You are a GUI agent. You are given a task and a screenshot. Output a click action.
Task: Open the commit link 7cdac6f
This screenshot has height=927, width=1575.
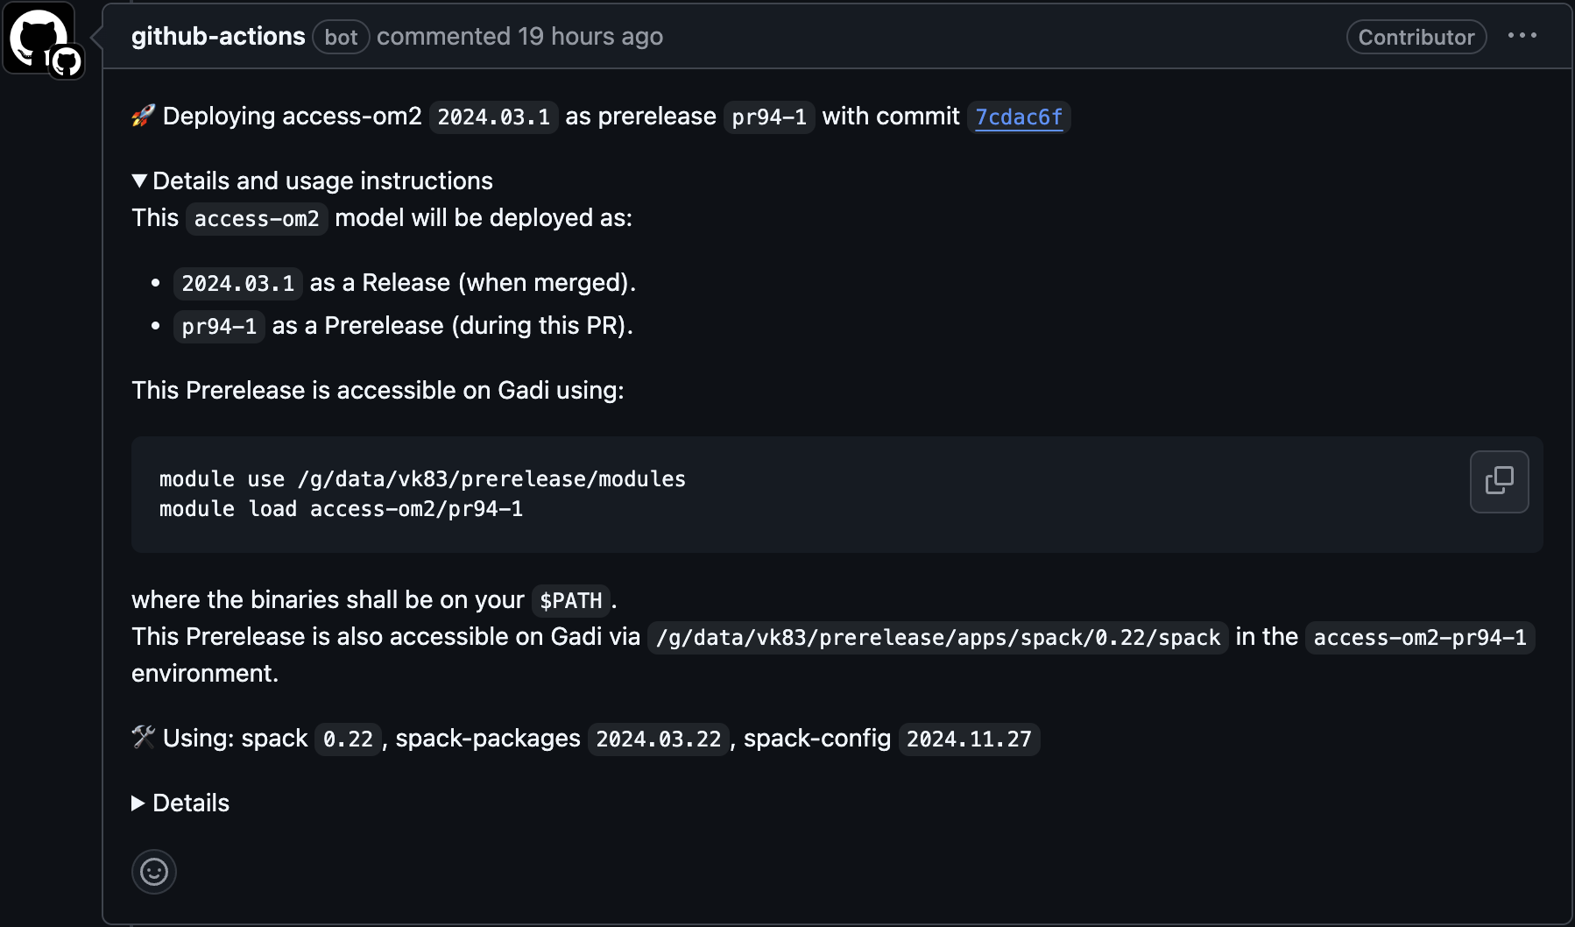[x=1019, y=116]
